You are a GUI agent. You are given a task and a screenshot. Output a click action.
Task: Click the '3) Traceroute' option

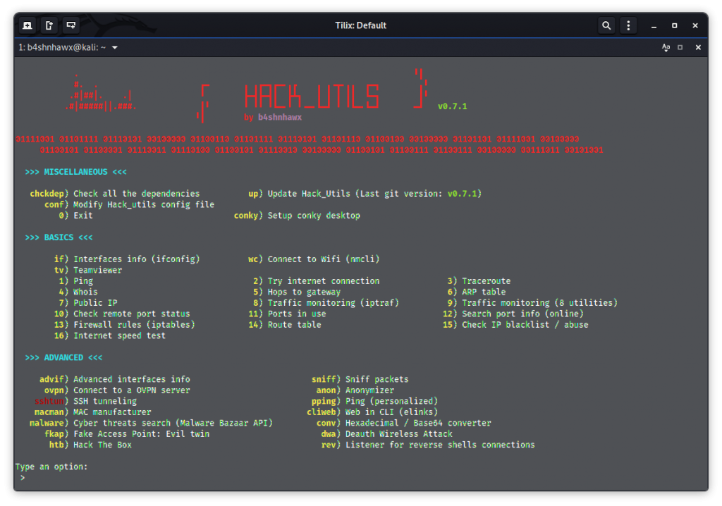[x=479, y=281]
